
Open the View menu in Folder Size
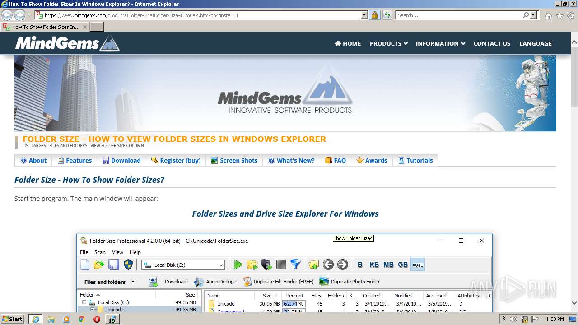point(117,252)
